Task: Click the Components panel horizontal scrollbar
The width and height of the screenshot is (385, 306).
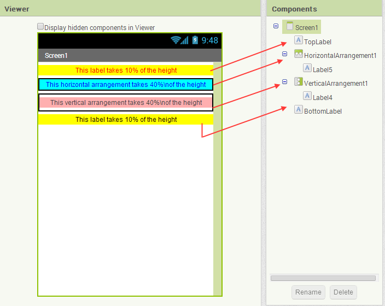Action: click(323, 278)
